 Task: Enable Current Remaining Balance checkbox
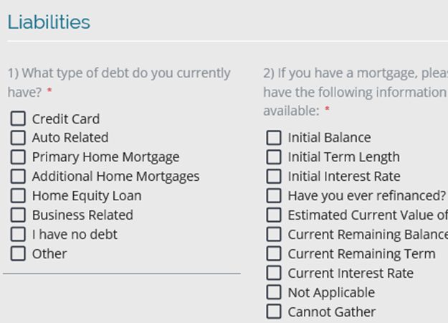coord(274,234)
